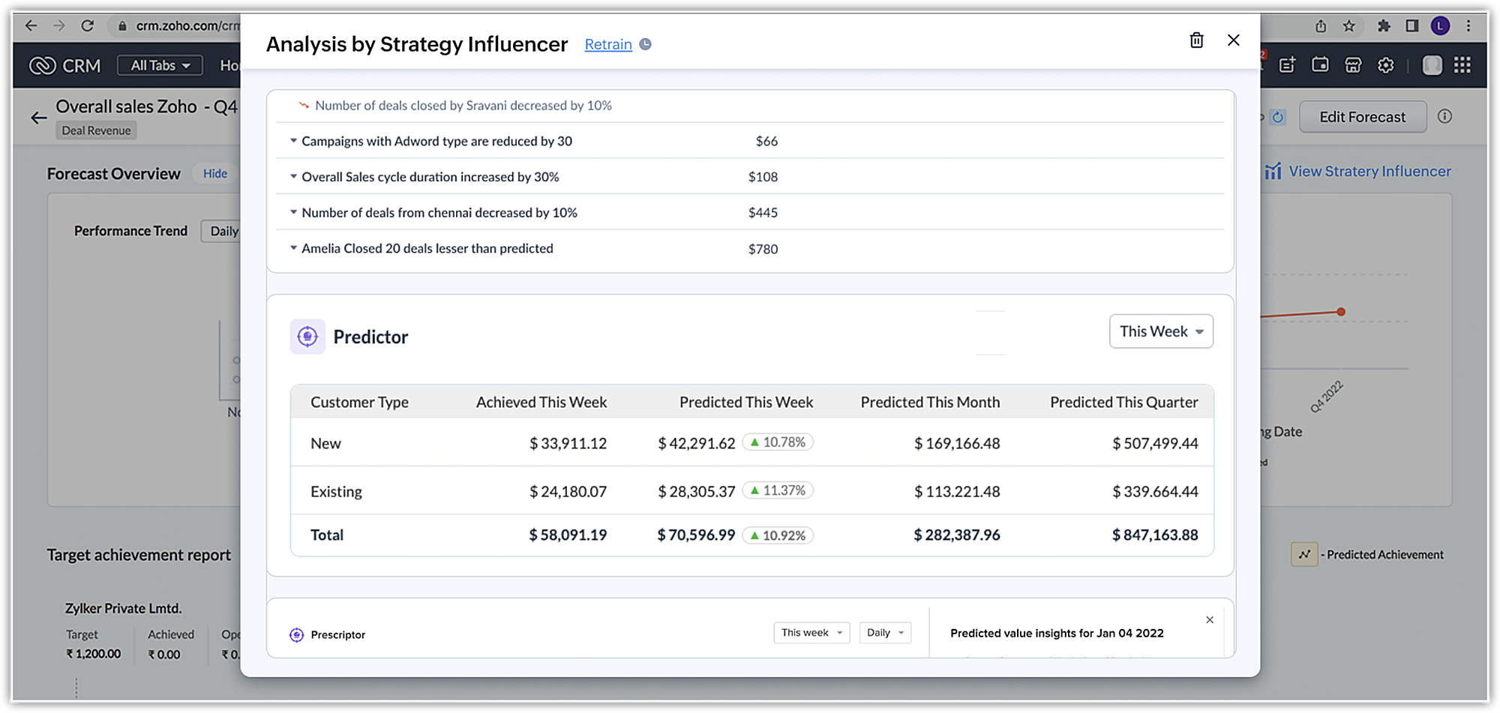Open the This Week dropdown in Predictor
Image resolution: width=1500 pixels, height=713 pixels.
tap(1160, 331)
